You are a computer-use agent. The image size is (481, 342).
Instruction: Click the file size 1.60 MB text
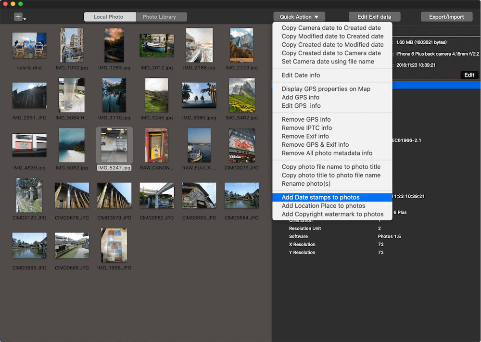coord(421,42)
